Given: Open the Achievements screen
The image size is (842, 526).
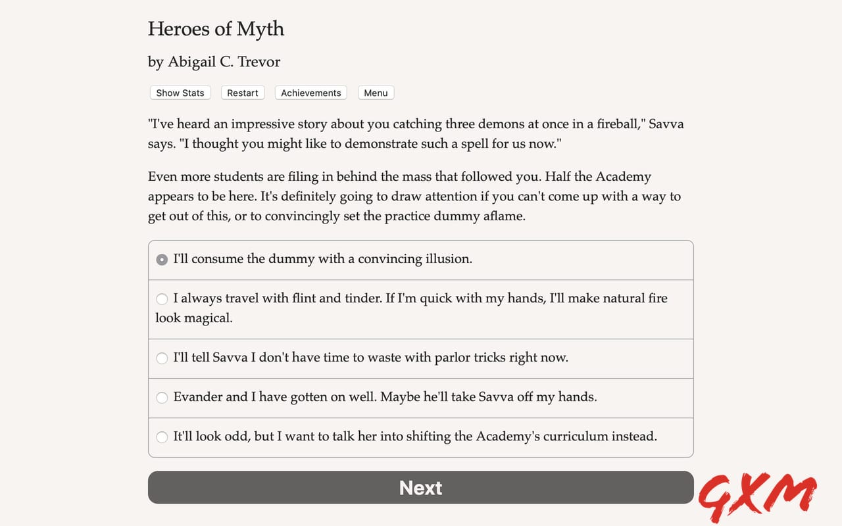Looking at the screenshot, I should [310, 93].
